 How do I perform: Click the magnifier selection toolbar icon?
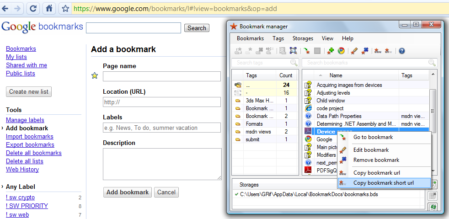[x=293, y=51]
